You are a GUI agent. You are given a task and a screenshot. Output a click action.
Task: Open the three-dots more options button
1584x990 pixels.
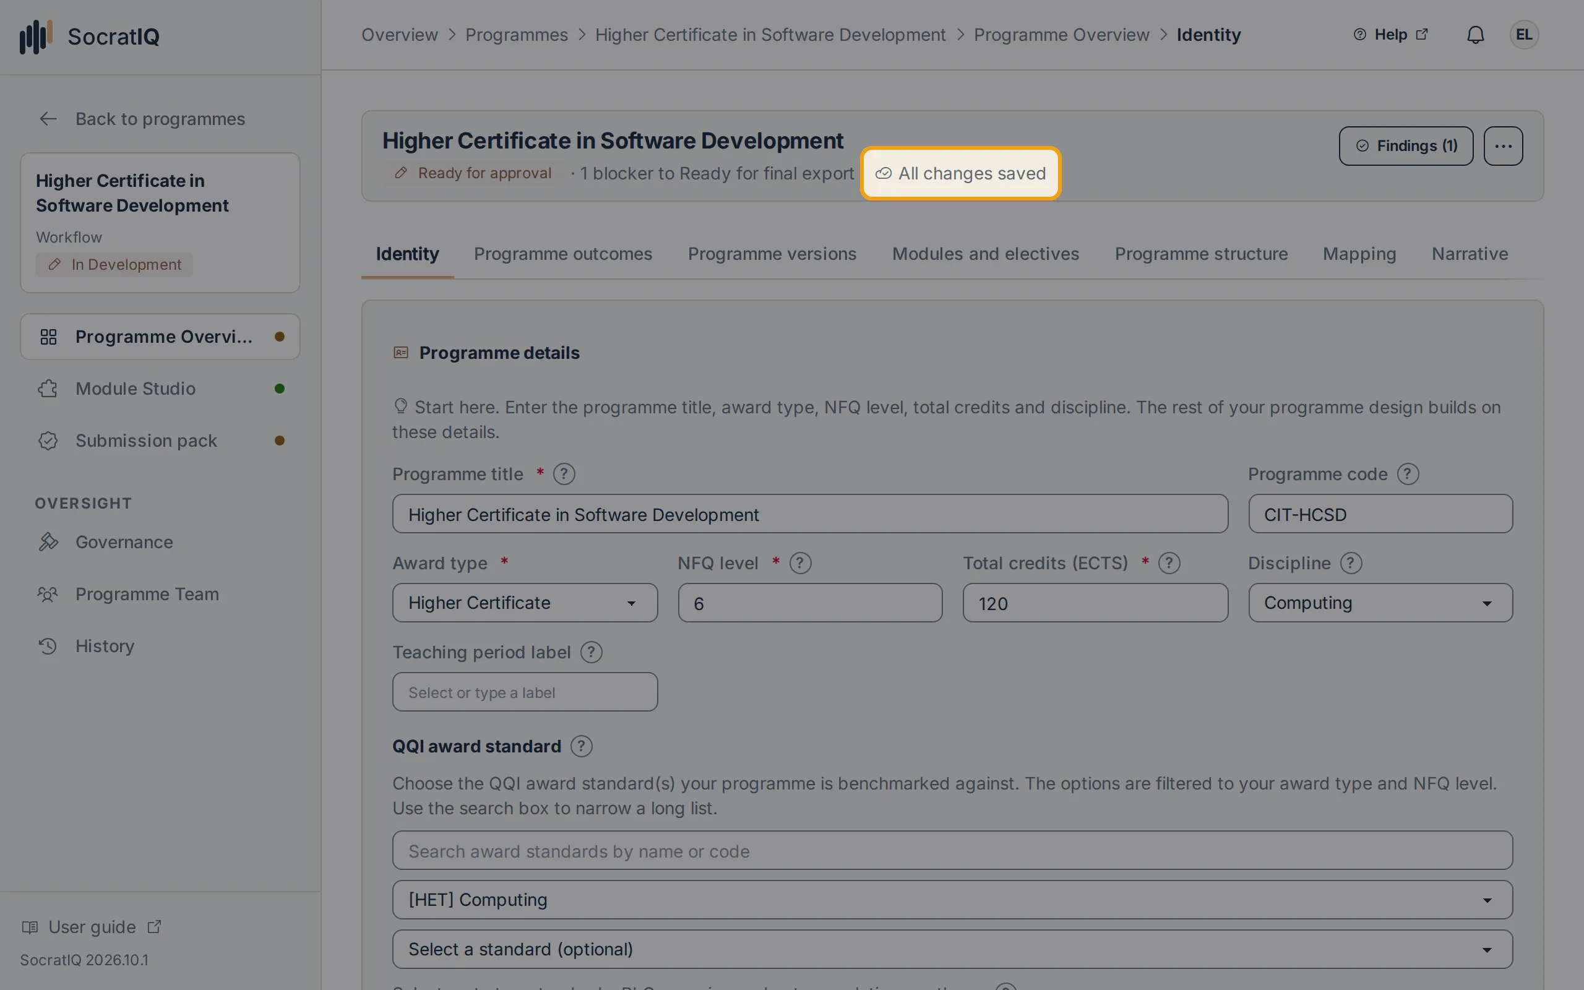1503,145
